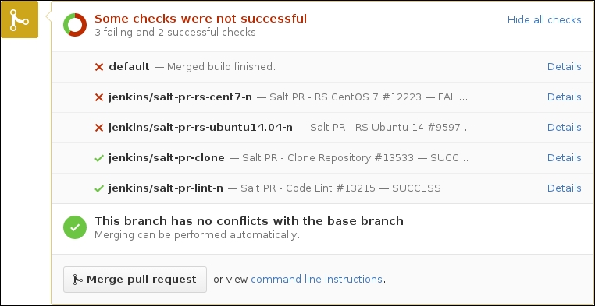The image size is (595, 306).
Task: Click the jenkins/salt-pr-lint-n check name
Action: [x=166, y=188]
